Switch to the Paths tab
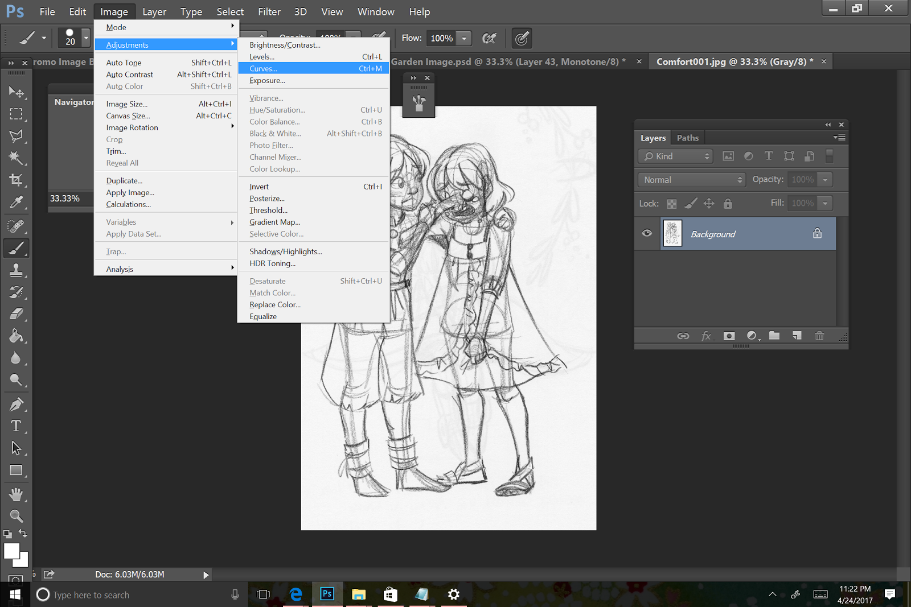 point(687,138)
